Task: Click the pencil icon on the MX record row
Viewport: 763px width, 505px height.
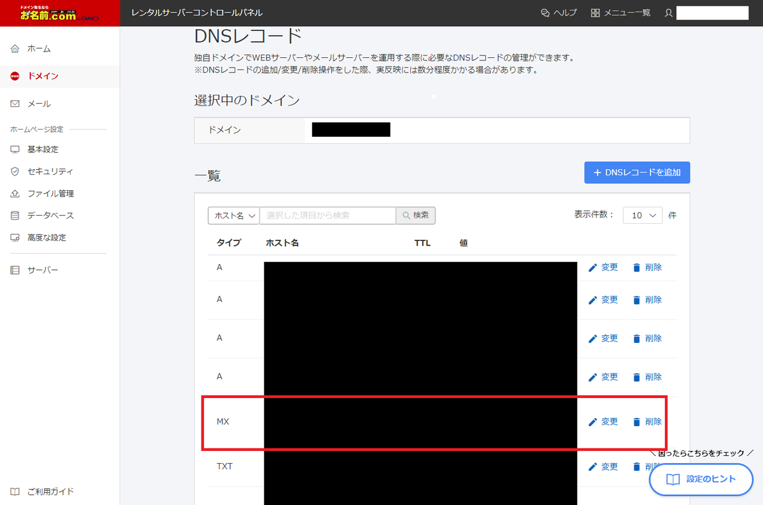Action: pyautogui.click(x=593, y=421)
